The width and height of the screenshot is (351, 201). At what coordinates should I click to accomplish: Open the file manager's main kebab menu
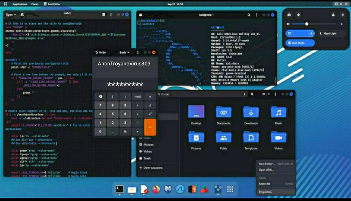pyautogui.click(x=275, y=94)
